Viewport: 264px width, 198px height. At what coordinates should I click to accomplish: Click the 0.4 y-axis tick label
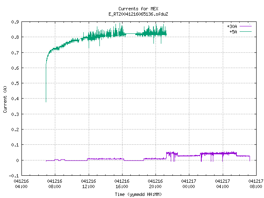pyautogui.click(x=15, y=99)
